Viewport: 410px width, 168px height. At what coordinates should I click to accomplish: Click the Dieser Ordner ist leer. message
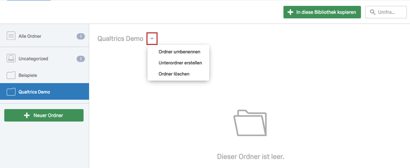click(x=250, y=157)
